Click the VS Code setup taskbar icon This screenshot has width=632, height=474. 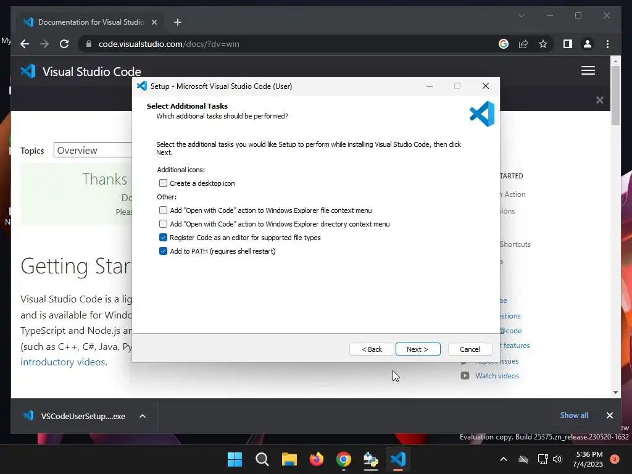pyautogui.click(x=398, y=459)
